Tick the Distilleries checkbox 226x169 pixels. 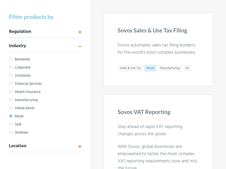pos(11,75)
